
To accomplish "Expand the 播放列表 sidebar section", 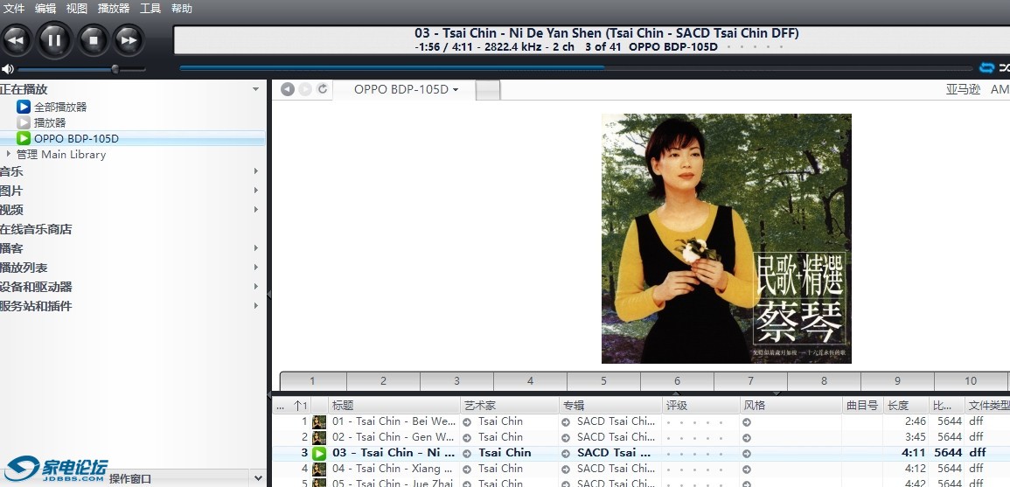I will tap(255, 268).
